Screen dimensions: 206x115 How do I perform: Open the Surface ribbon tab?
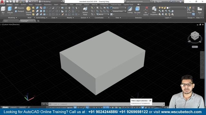pyautogui.click(x=23, y=4)
